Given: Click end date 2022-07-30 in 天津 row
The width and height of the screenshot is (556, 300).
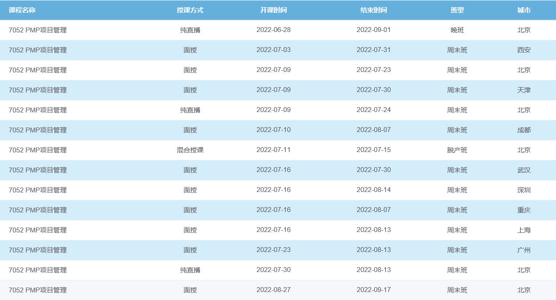Looking at the screenshot, I should [x=373, y=90].
